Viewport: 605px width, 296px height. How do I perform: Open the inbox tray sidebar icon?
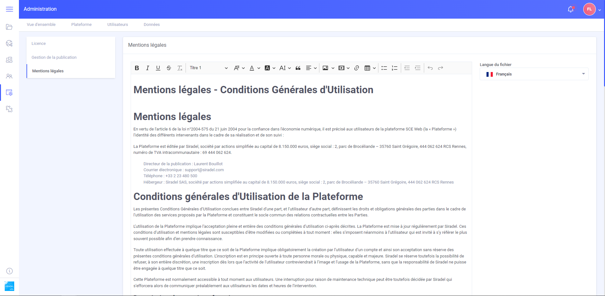(9, 60)
